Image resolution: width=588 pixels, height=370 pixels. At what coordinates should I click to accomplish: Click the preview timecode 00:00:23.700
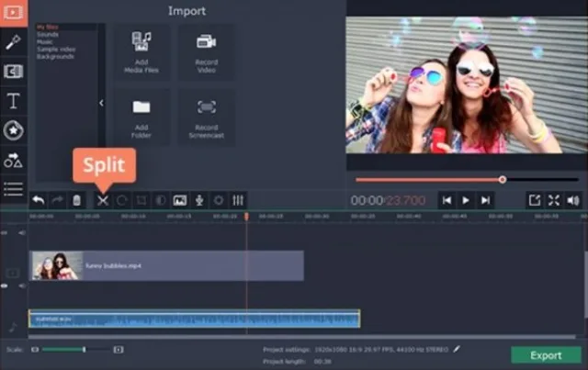coord(388,200)
